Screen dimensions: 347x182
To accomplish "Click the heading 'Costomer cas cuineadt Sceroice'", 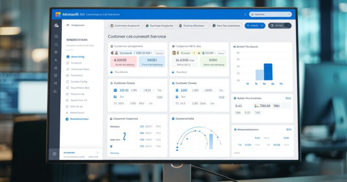I will pos(137,37).
